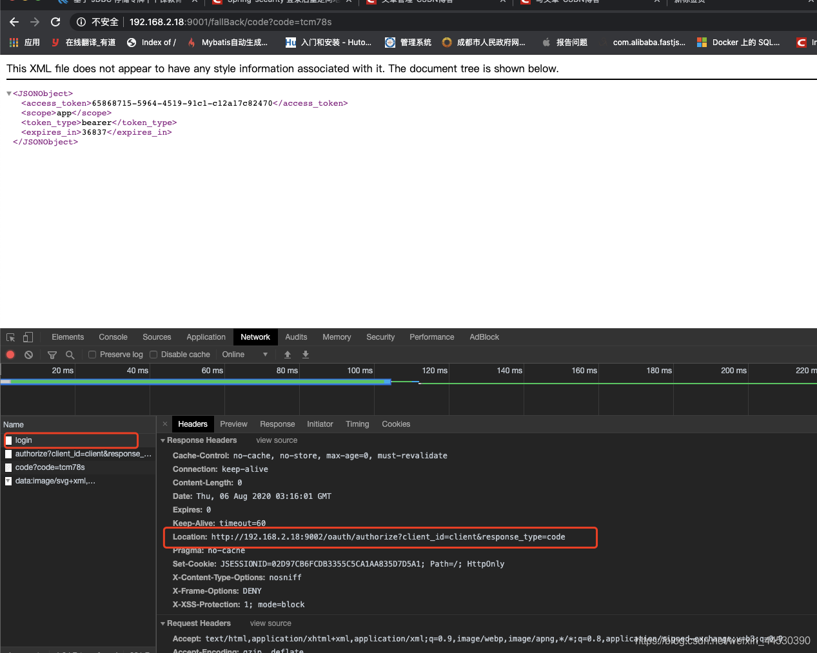Screen dimensions: 817x653
Task: Reload the page with the refresh icon
Action: tap(55, 22)
